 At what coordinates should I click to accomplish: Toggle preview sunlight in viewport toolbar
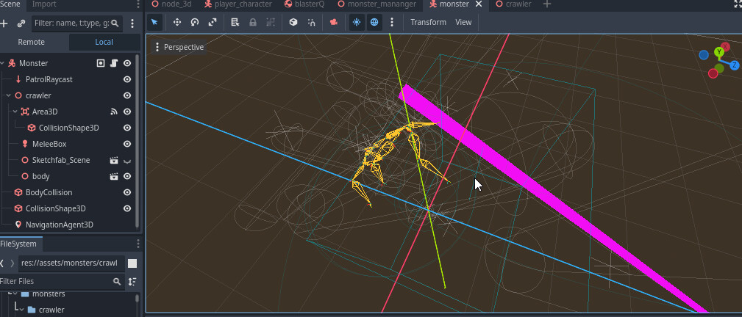(x=357, y=22)
